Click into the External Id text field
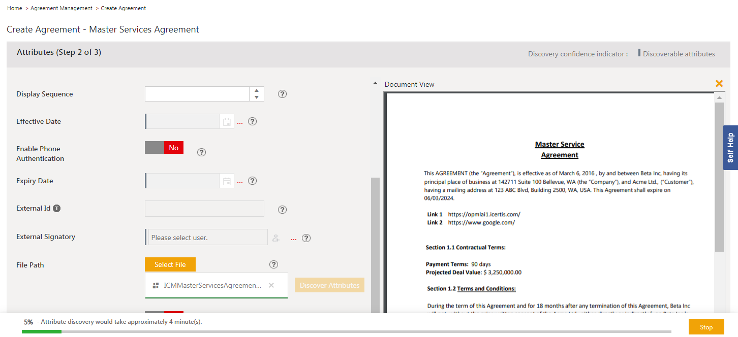 click(204, 209)
